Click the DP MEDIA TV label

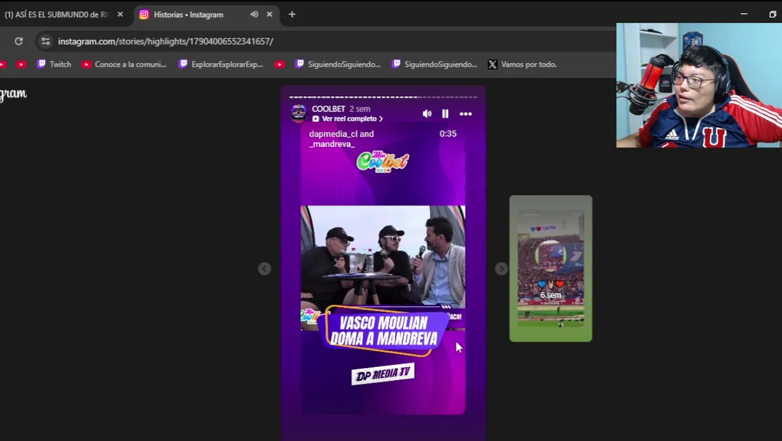(x=383, y=374)
